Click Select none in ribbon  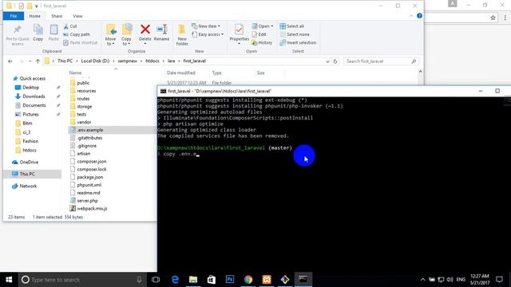coord(295,34)
